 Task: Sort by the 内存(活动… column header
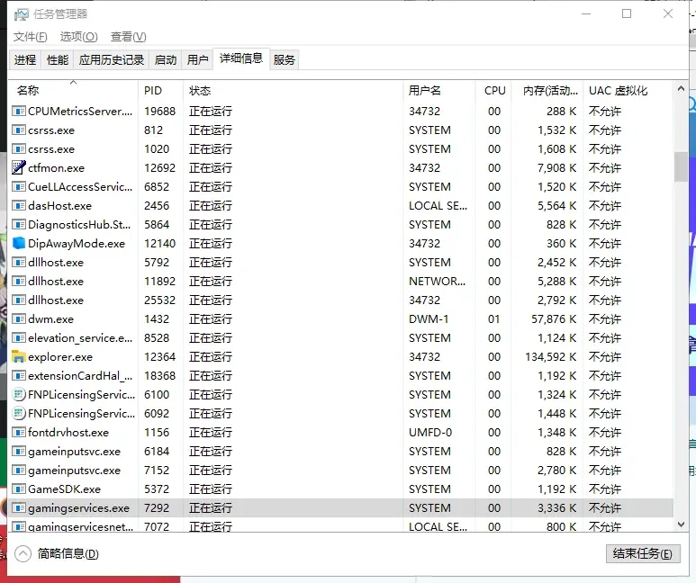tap(547, 91)
